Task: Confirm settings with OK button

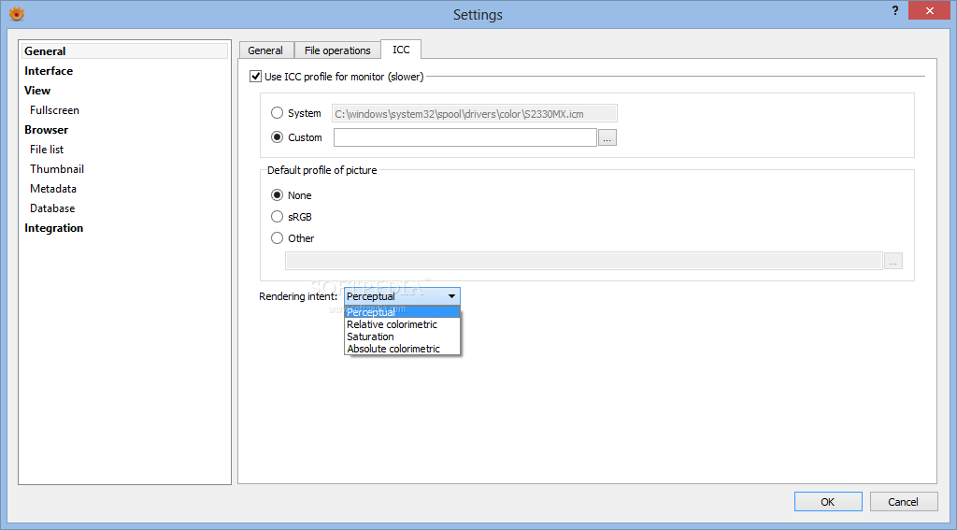Action: pyautogui.click(x=828, y=502)
